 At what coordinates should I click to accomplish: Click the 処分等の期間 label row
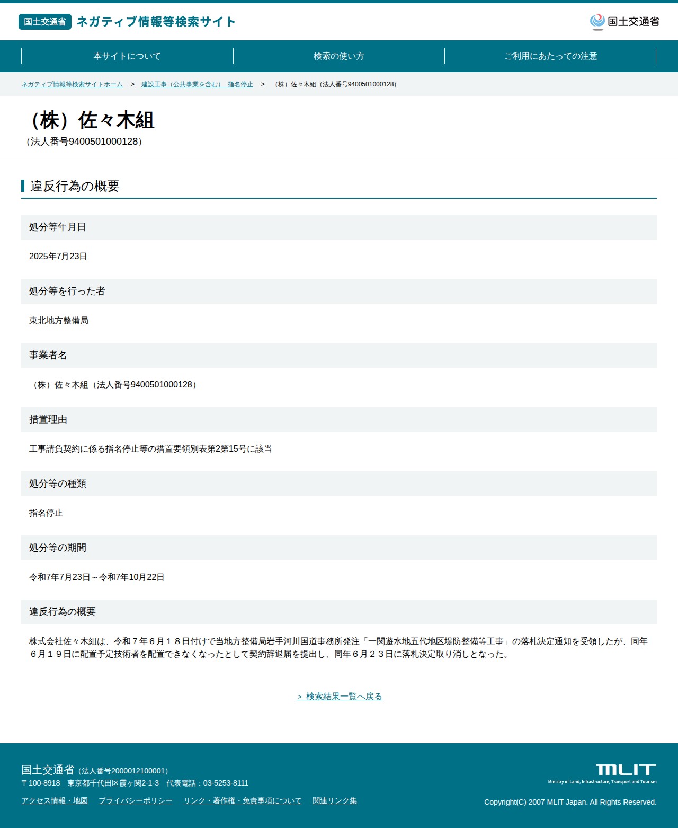tap(339, 548)
